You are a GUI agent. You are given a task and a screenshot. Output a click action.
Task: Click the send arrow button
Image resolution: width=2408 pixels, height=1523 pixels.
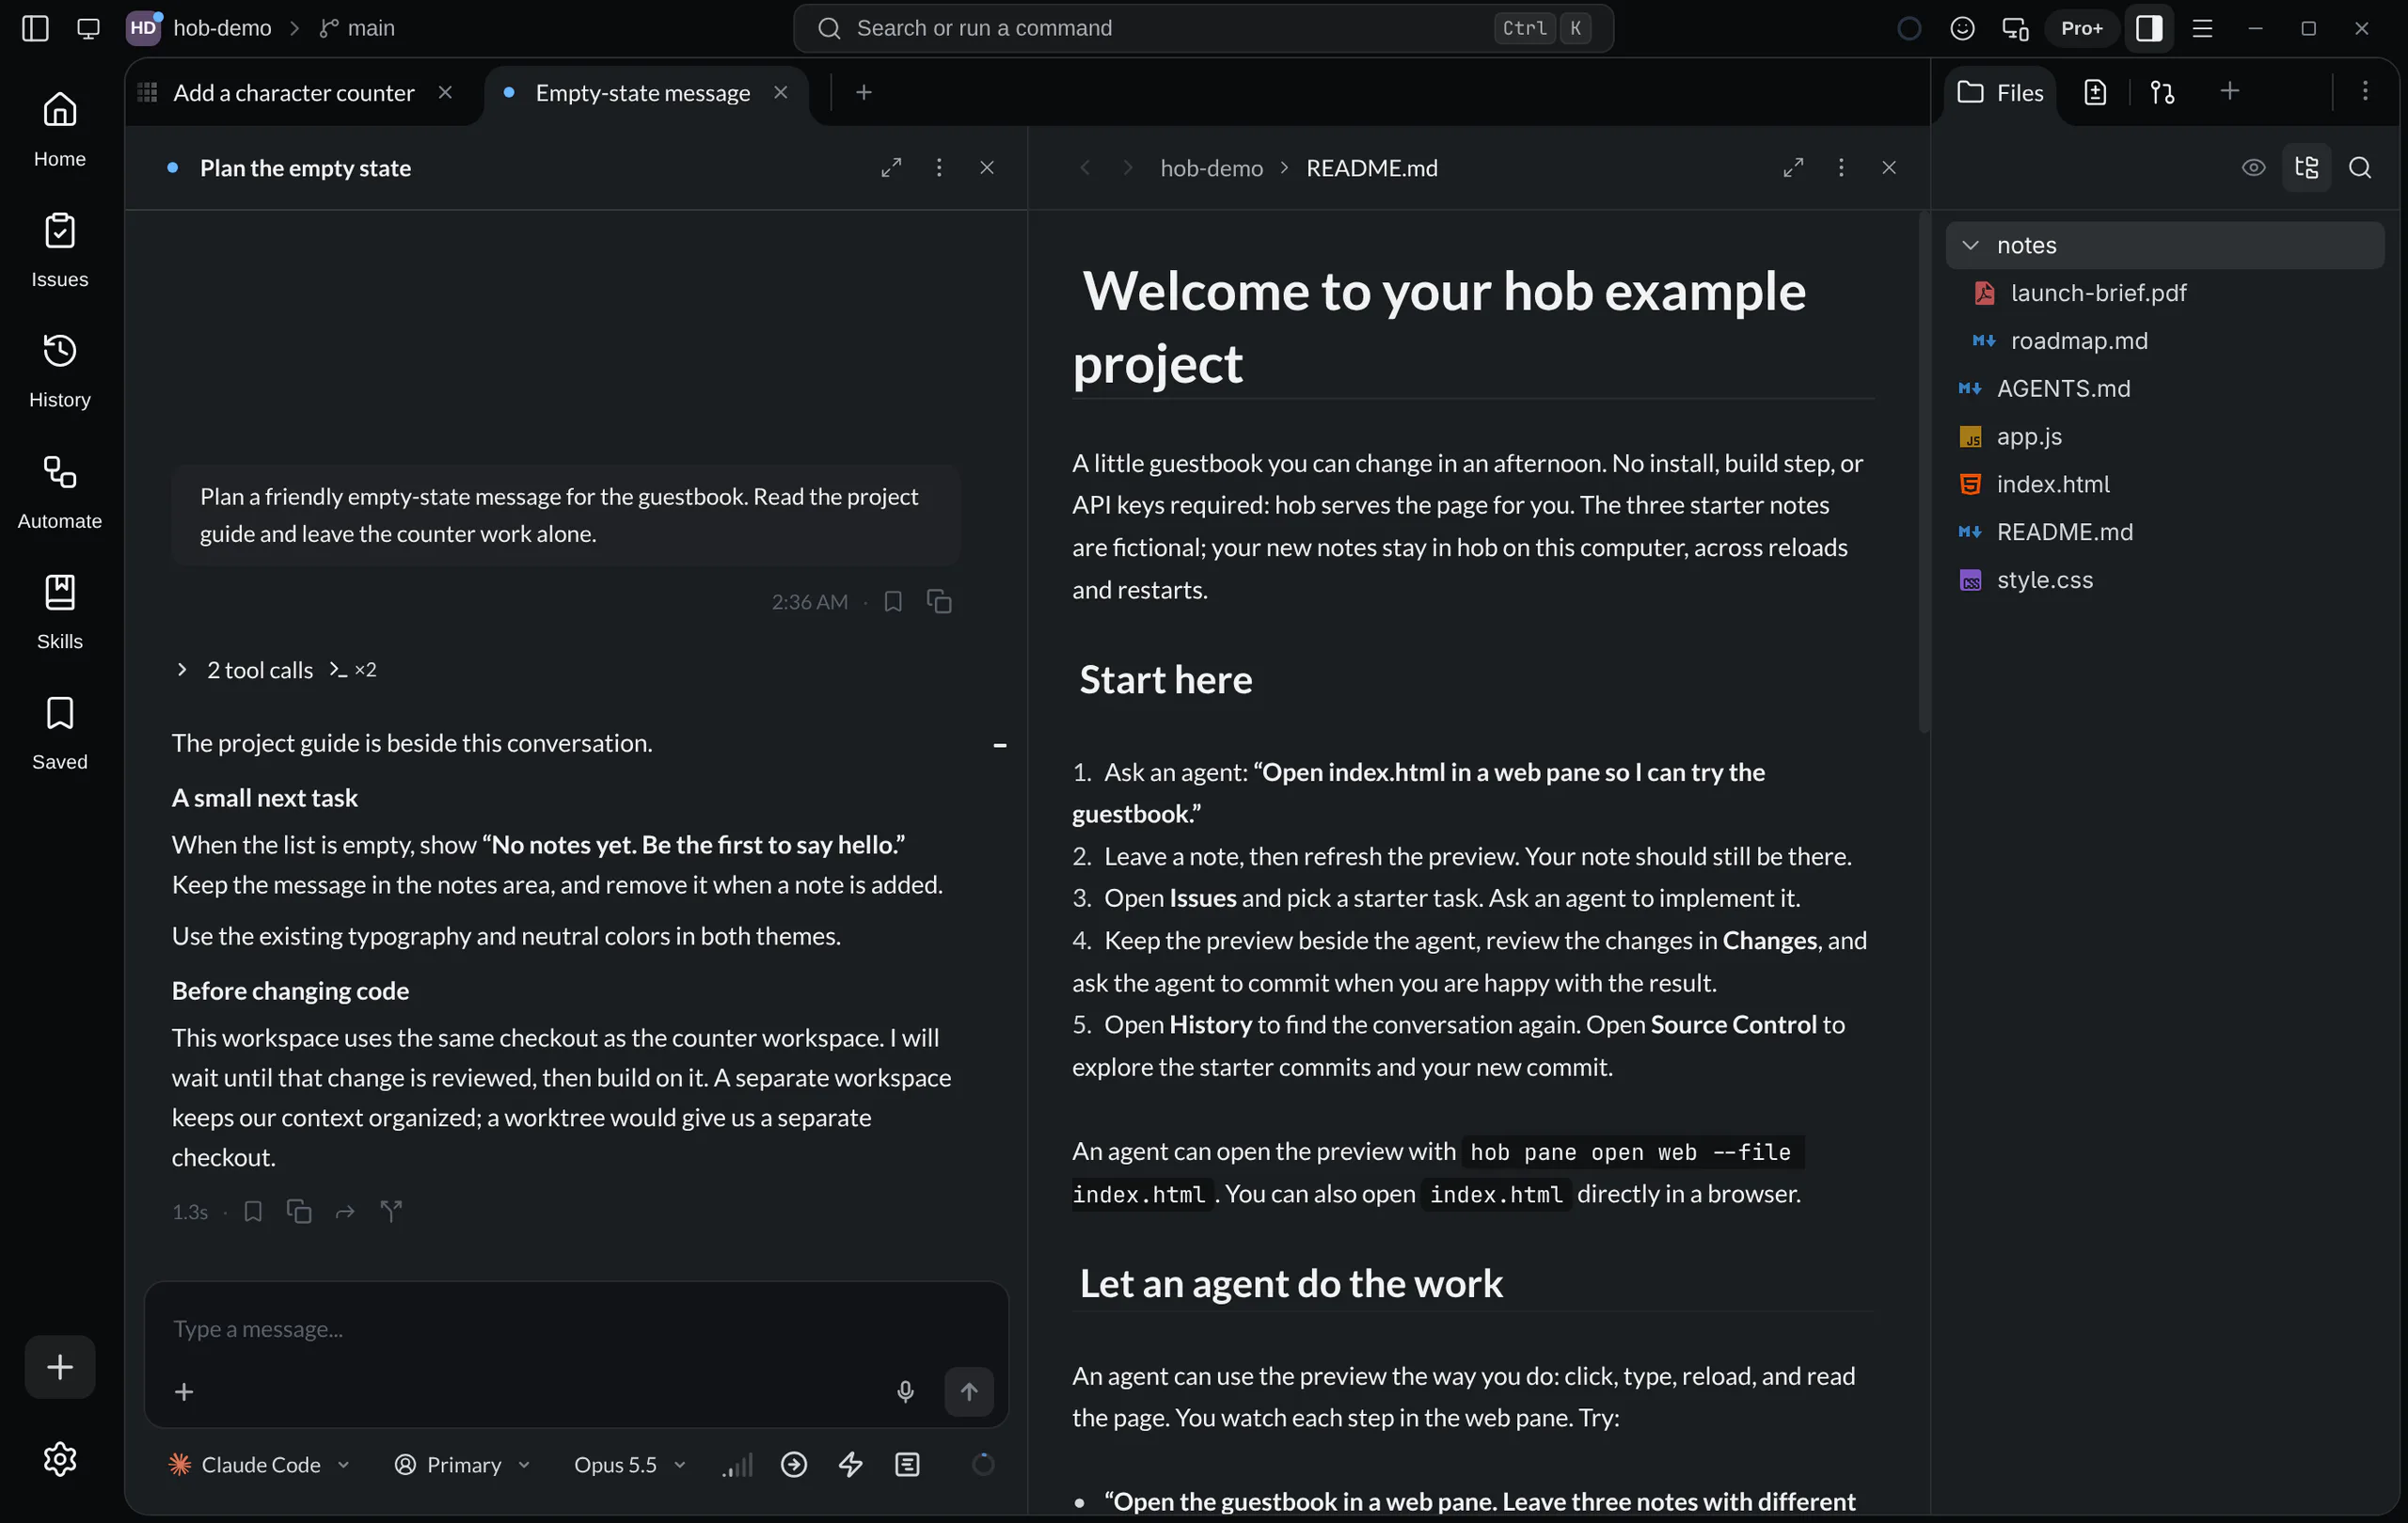click(968, 1391)
